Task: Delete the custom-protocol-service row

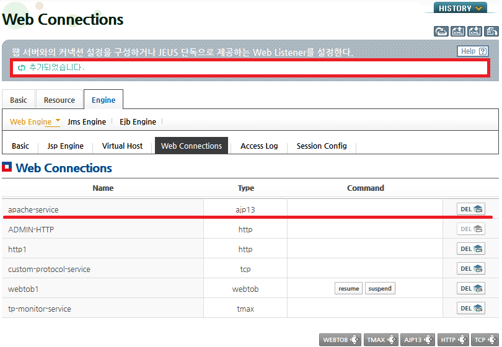Action: tap(470, 268)
